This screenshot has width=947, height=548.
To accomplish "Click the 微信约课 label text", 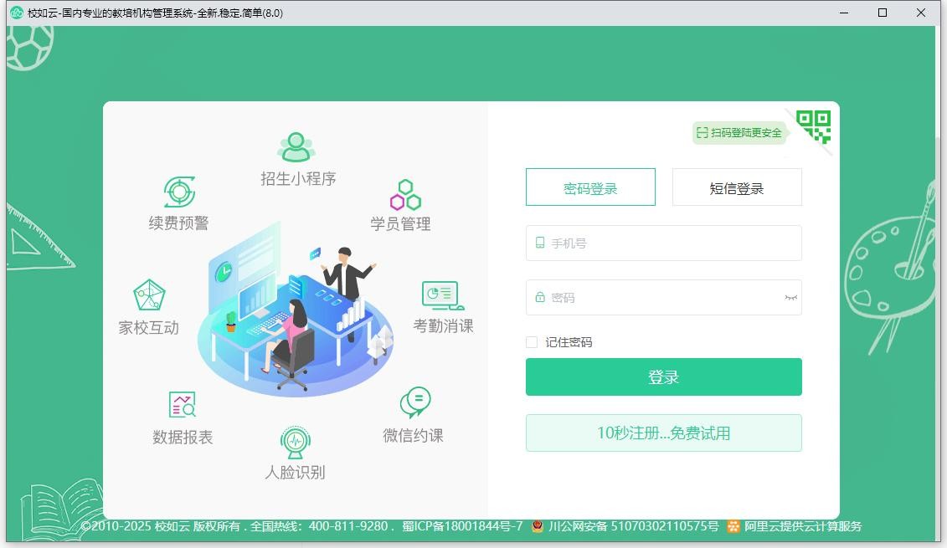I will 413,435.
